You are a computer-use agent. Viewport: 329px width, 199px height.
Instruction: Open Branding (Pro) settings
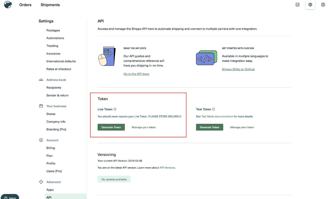pos(56,130)
